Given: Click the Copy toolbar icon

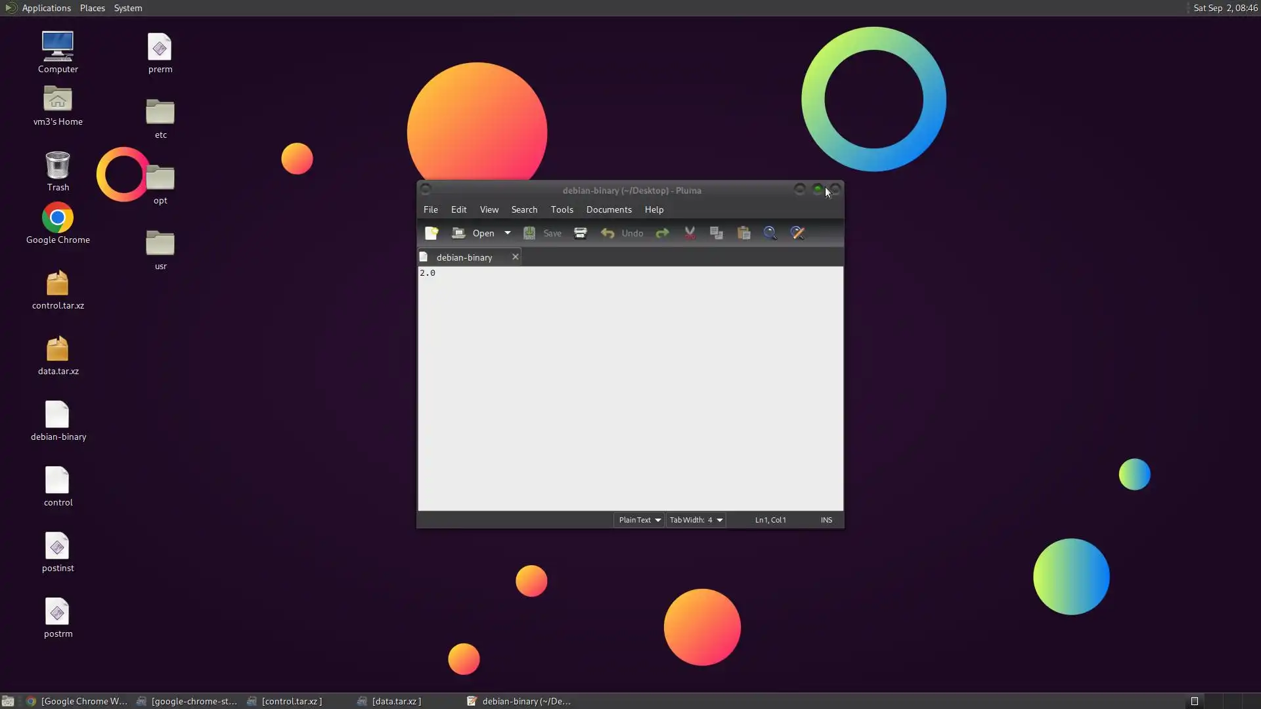Looking at the screenshot, I should (x=717, y=233).
